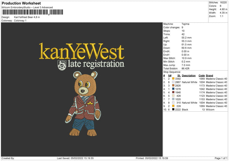The width and height of the screenshot is (229, 161).
Task: Pick the cream swatch with 426 stitches
Action: click(173, 96)
